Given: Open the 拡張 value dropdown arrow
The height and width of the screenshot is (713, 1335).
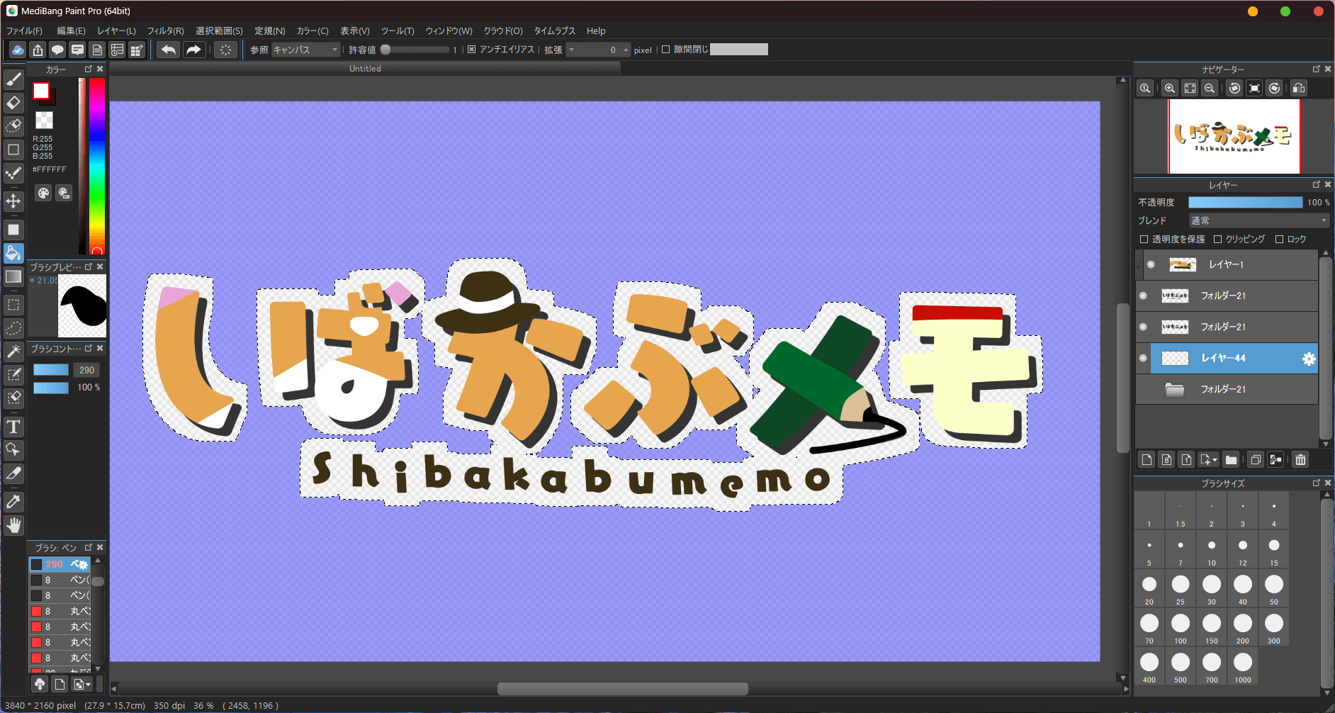Looking at the screenshot, I should coord(572,50).
